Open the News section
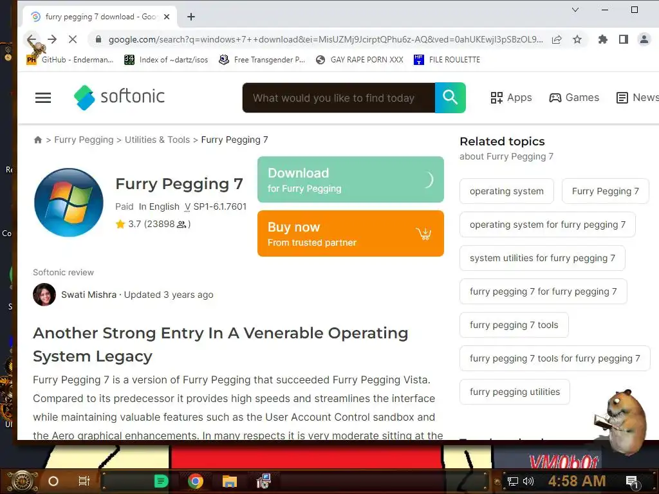This screenshot has width=659, height=494. 637,98
